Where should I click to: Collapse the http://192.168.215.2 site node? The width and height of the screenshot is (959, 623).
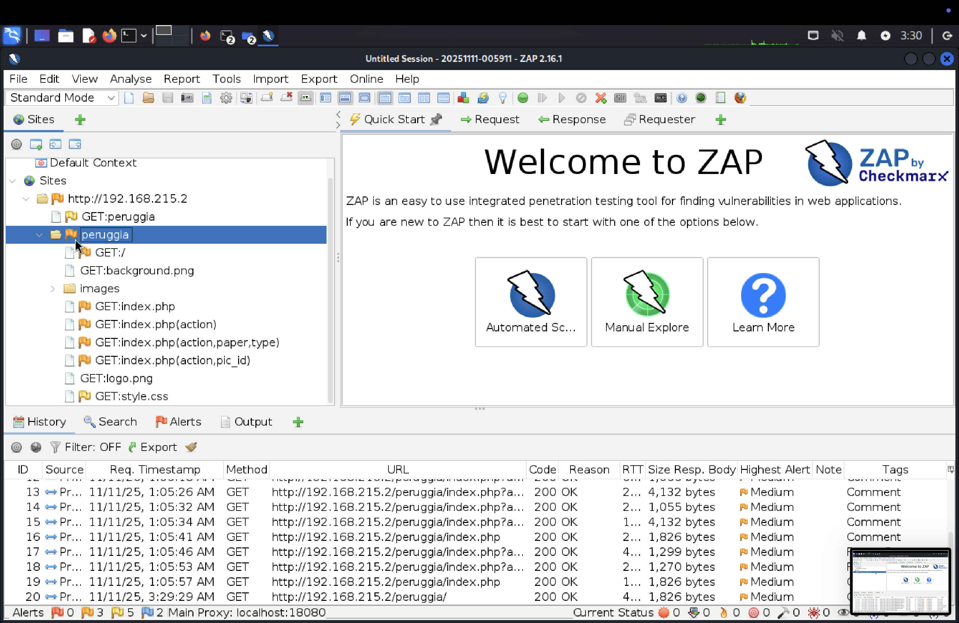coord(26,199)
